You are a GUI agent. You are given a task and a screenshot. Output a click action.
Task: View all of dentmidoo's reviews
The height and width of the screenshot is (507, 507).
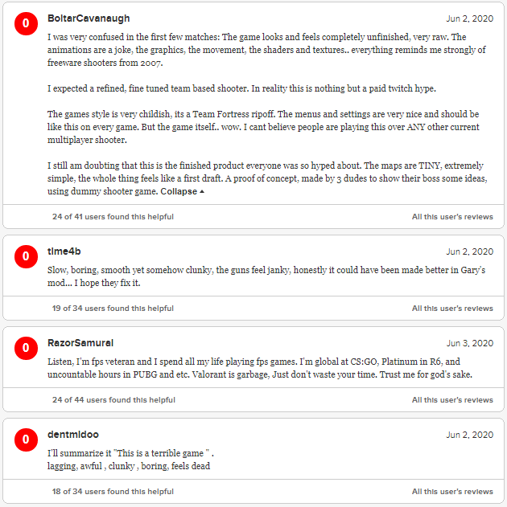(452, 492)
